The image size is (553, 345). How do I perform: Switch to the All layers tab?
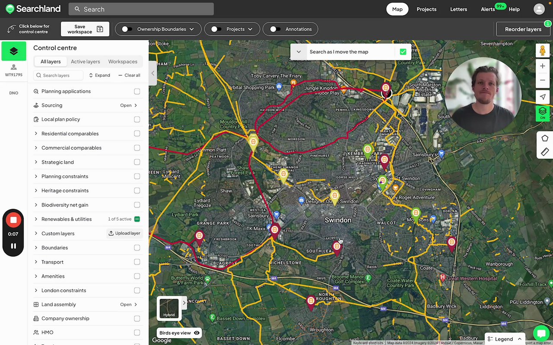51,62
